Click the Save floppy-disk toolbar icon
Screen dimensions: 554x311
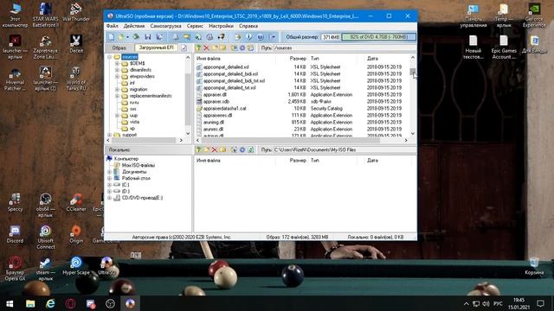[x=148, y=36]
